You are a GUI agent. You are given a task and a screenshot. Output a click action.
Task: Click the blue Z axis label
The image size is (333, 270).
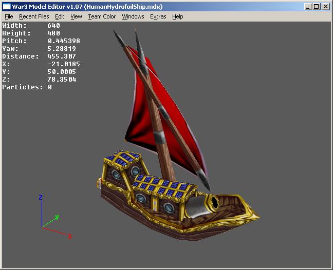pyautogui.click(x=41, y=198)
